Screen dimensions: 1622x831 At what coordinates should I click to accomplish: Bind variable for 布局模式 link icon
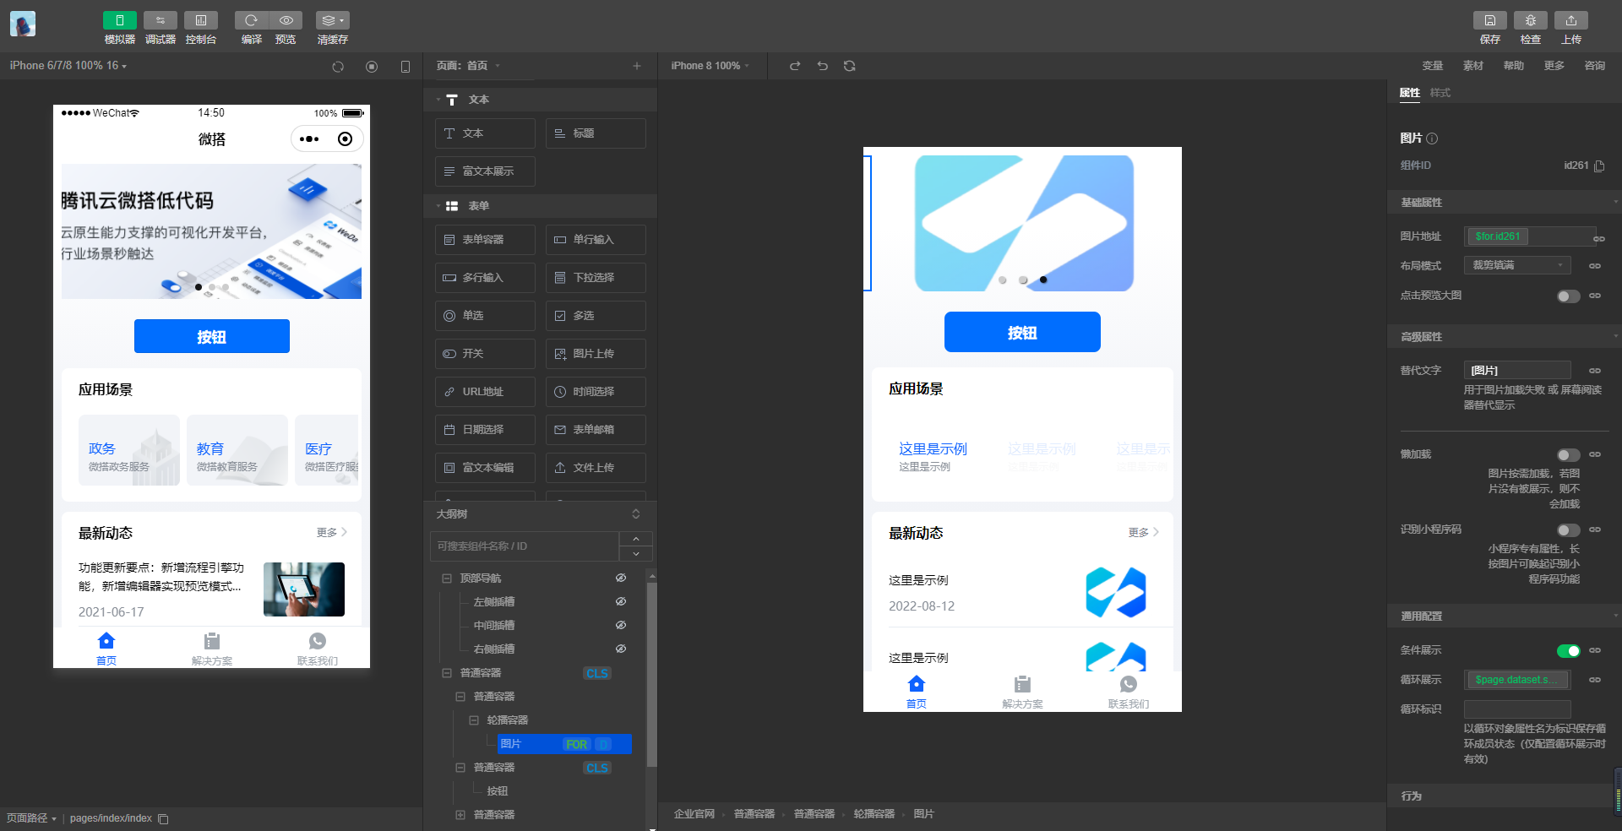1595,266
